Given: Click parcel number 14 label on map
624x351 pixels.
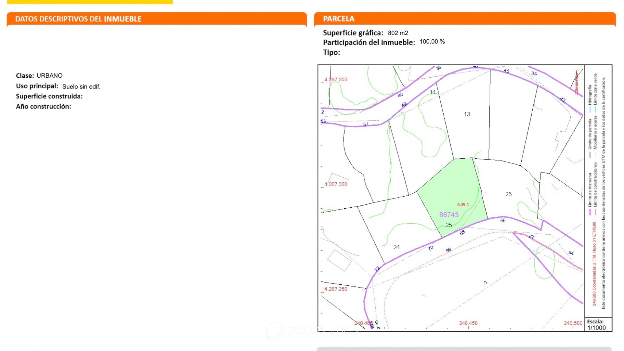Looking at the screenshot, I should tap(432, 92).
